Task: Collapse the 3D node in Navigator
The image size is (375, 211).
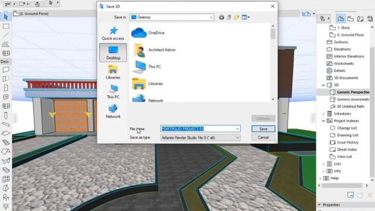Action: tap(323, 85)
